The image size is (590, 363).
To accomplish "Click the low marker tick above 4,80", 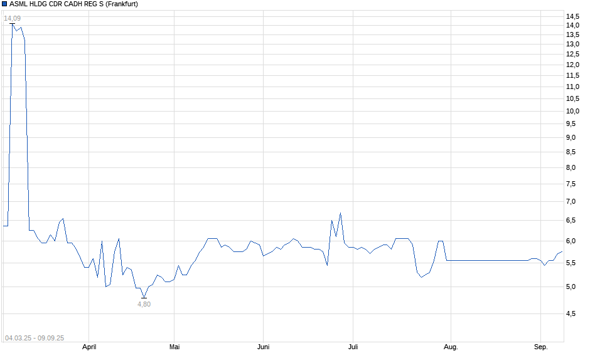I will click(x=144, y=298).
